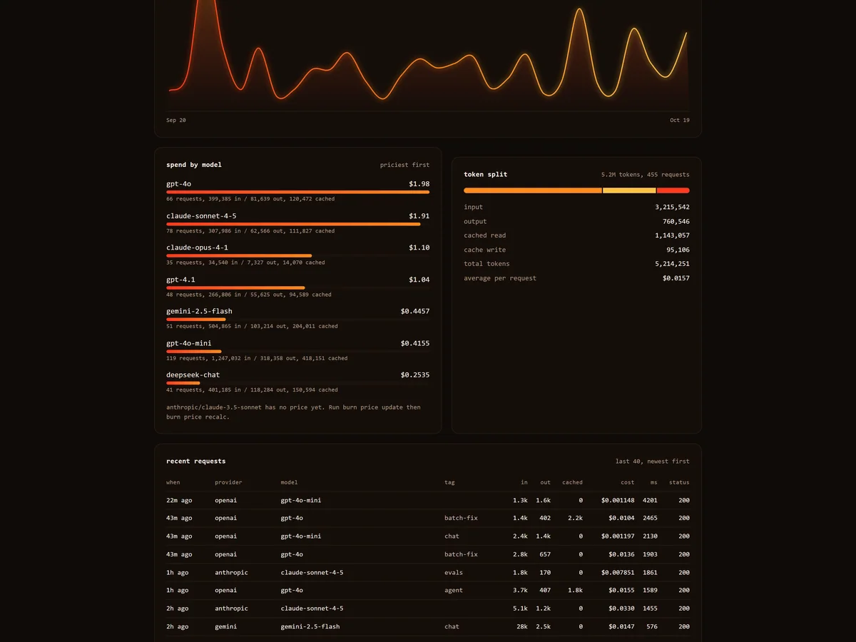This screenshot has width=856, height=642.
Task: Click cost $0.0104 in recent requests
Action: pos(621,518)
